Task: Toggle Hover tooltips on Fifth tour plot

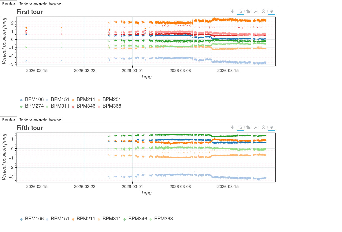Action: [271, 127]
